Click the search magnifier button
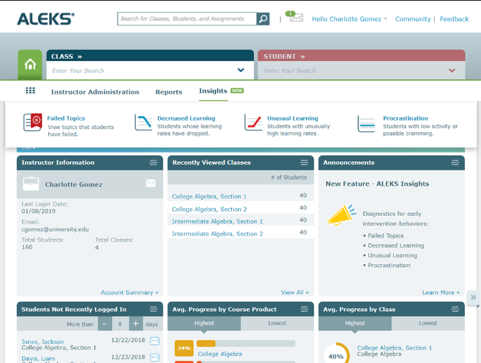Image resolution: width=481 pixels, height=363 pixels. click(263, 19)
